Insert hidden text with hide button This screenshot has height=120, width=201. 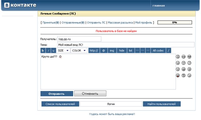pos(122,51)
